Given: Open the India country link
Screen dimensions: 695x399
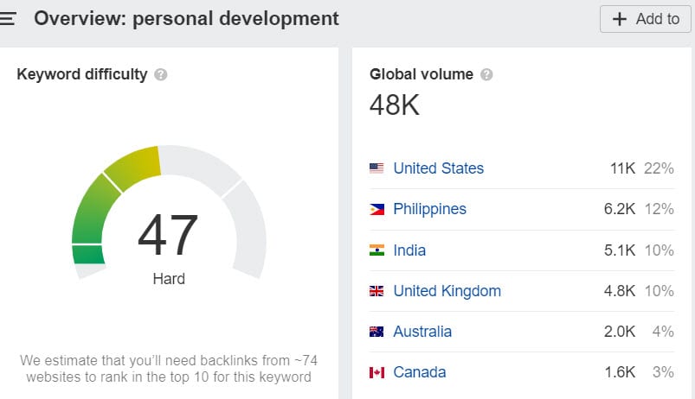Looking at the screenshot, I should 409,250.
